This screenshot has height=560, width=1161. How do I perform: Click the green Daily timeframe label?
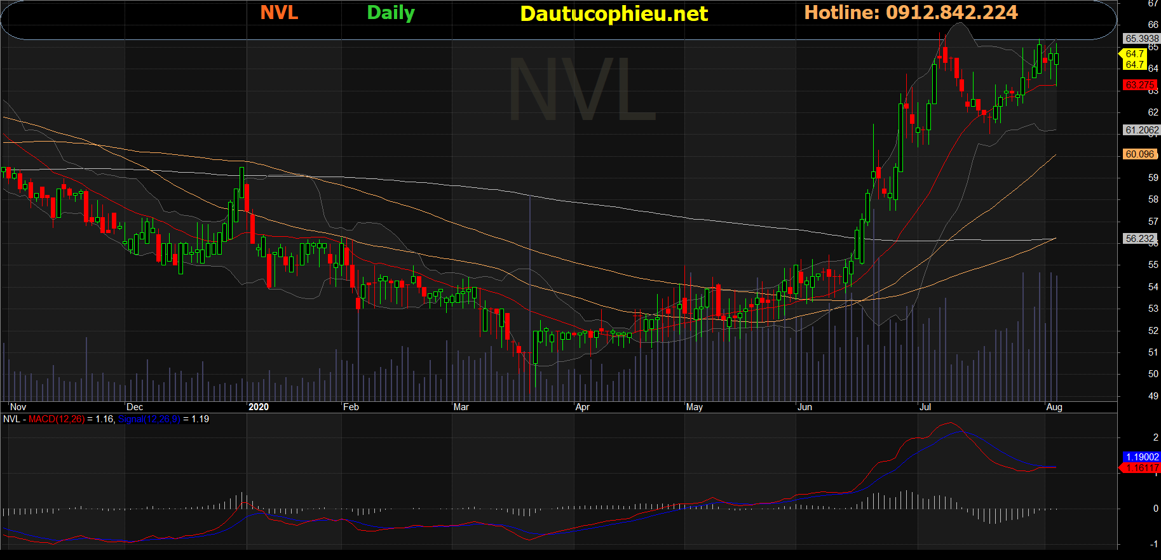point(390,13)
